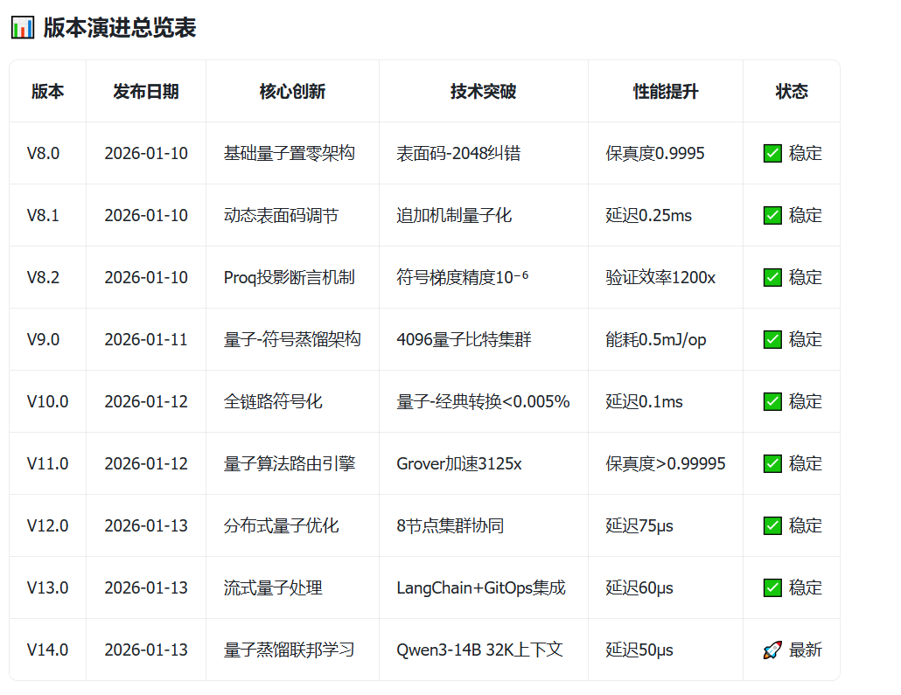Click the 技术突破 column header

(x=483, y=91)
